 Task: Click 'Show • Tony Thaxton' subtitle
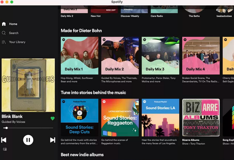(x=194, y=144)
